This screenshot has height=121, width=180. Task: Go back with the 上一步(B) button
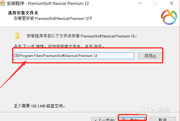pos(104,119)
